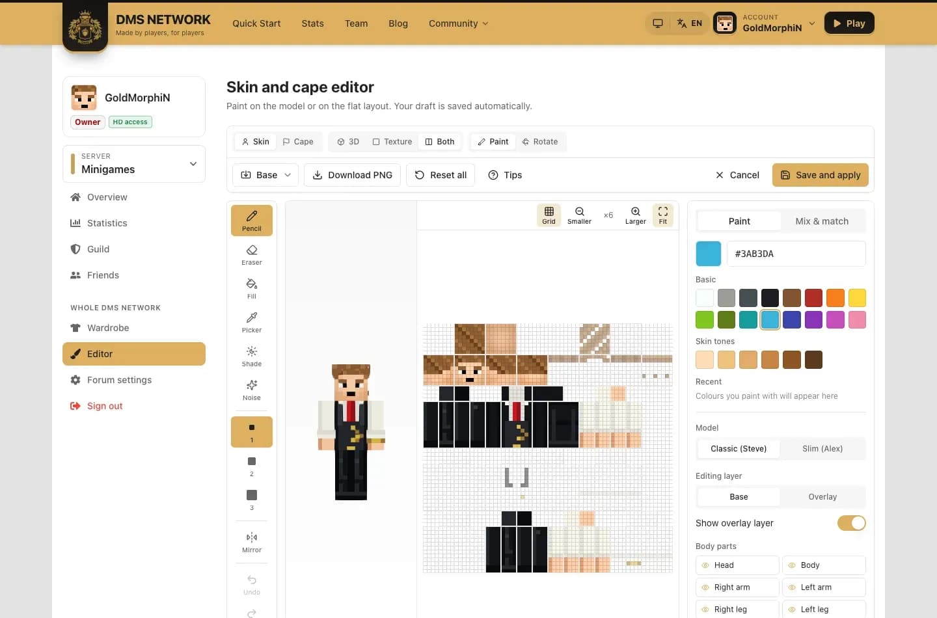Screen dimensions: 937x618
Task: Select the Pencil tool
Action: [x=252, y=221]
